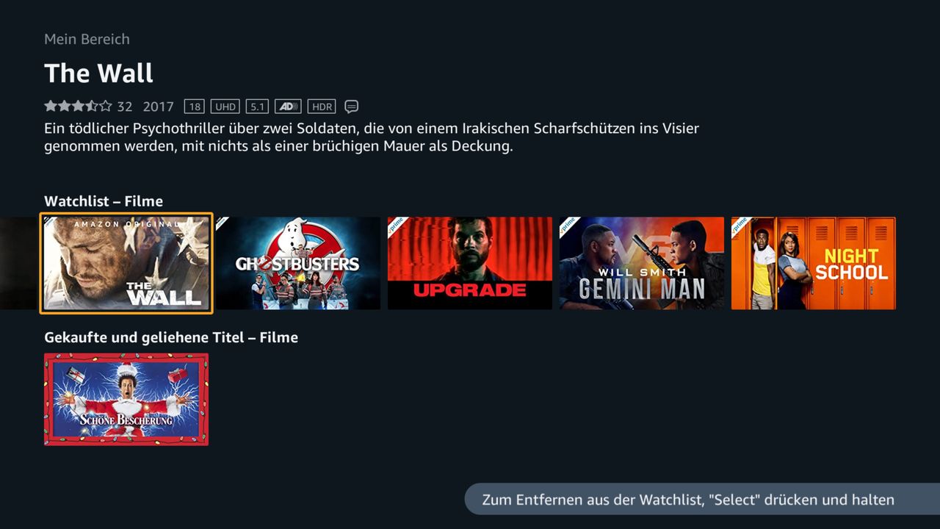Click the 5.1 surround sound badge
This screenshot has height=529, width=940.
pos(257,107)
